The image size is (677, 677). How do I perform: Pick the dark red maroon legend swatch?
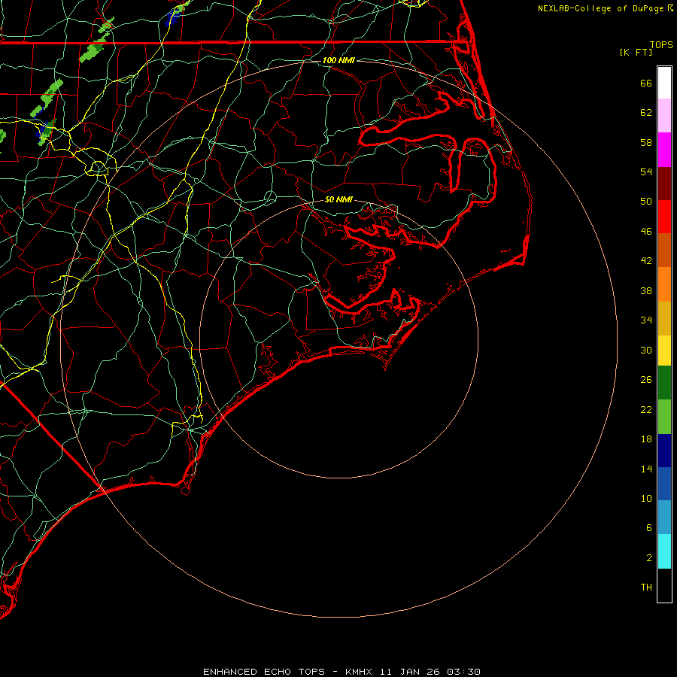click(664, 183)
